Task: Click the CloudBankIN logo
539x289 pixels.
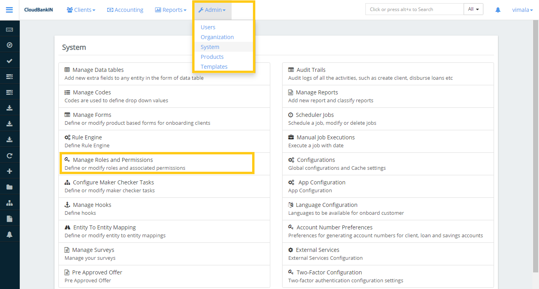Action: (x=38, y=9)
